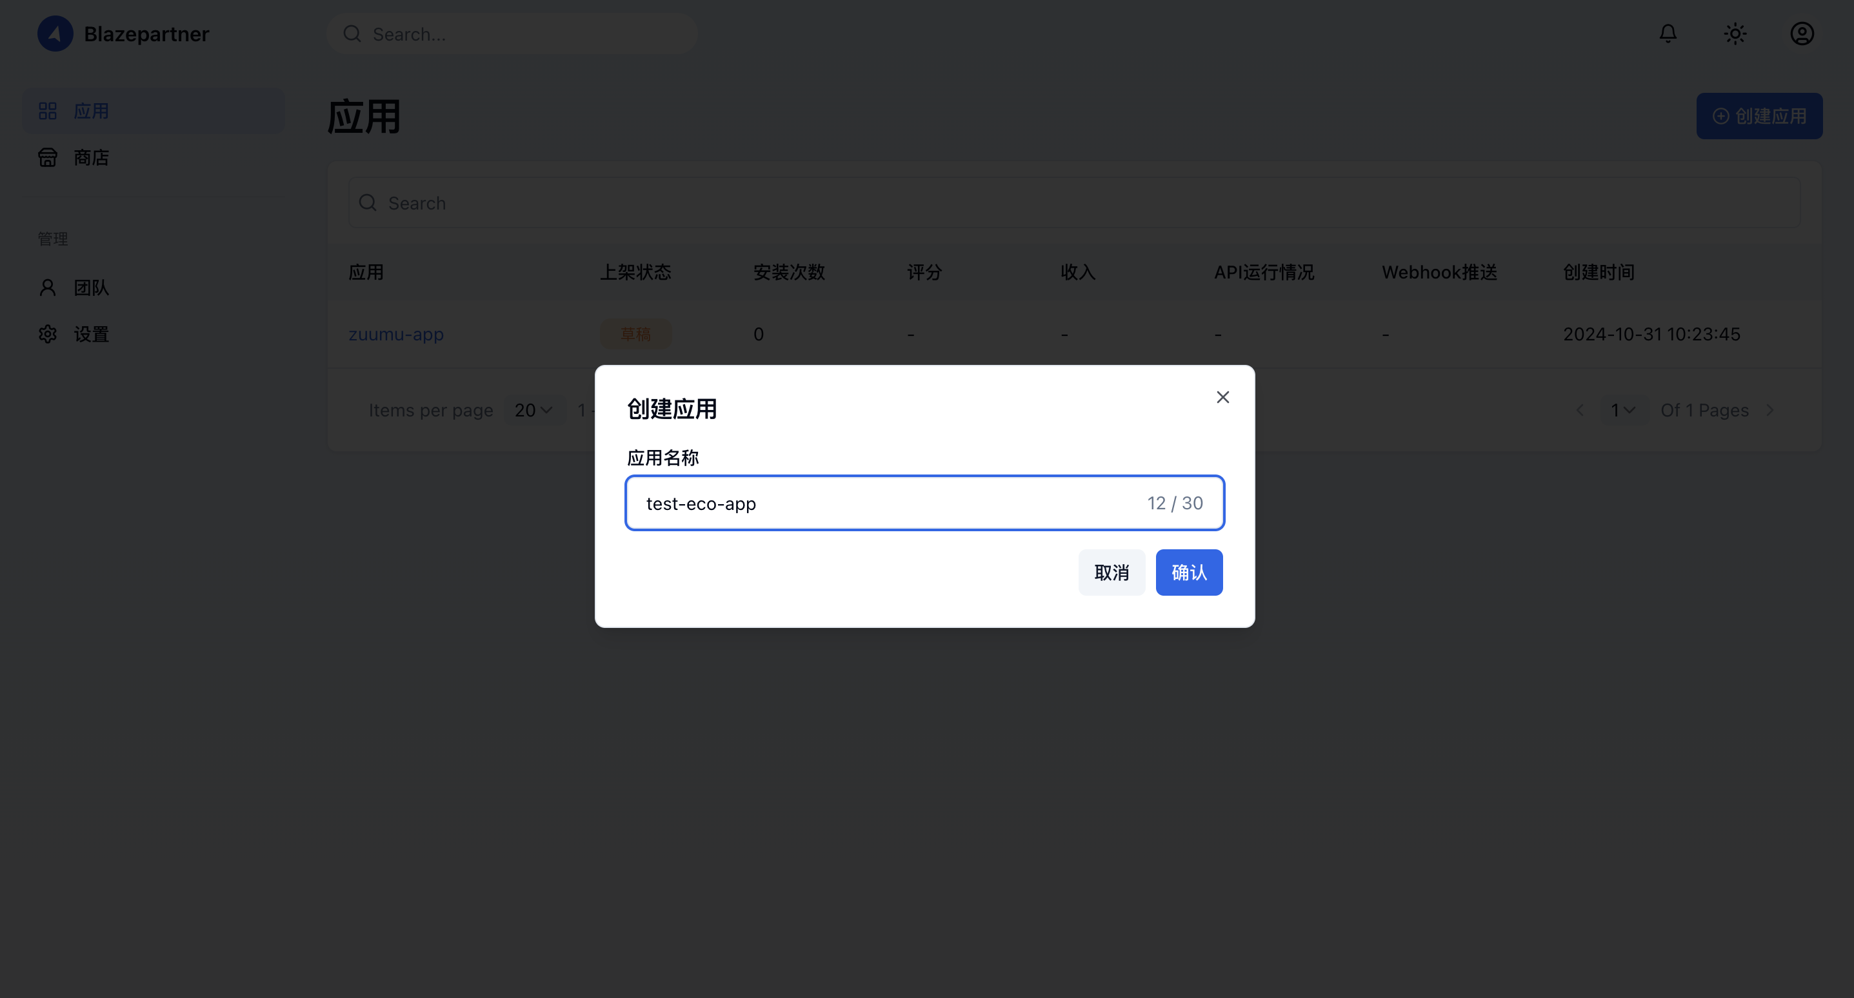
Task: Click the 评分 column header
Action: click(924, 272)
